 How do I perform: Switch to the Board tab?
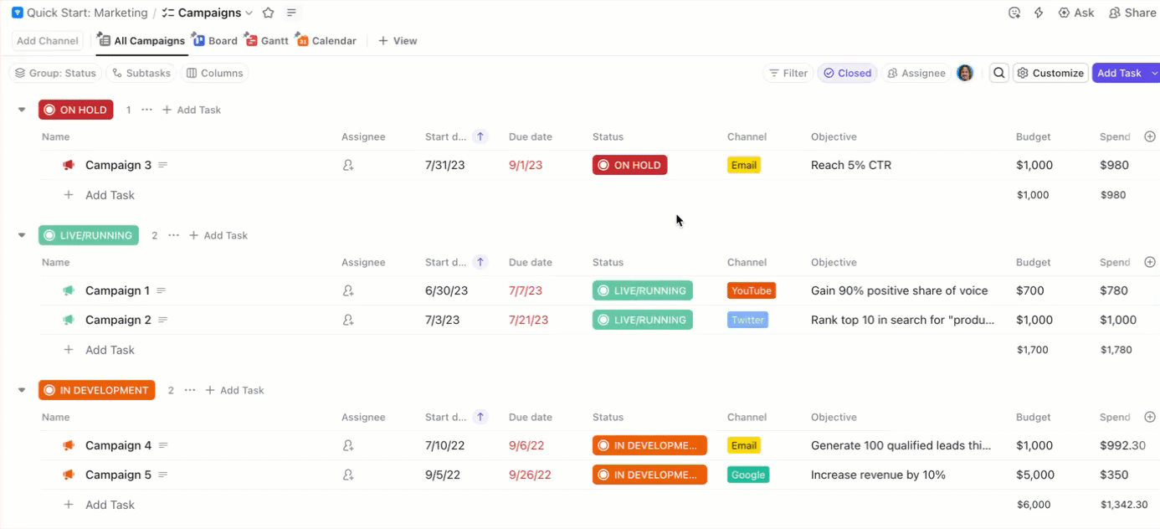coord(215,39)
